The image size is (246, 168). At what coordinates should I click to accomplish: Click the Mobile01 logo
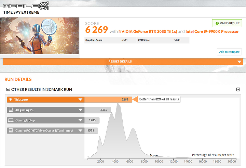point(26,6)
